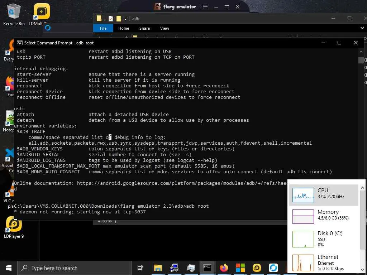Open File Explorer from the taskbar
This screenshot has height=275, width=367.
coord(158,268)
